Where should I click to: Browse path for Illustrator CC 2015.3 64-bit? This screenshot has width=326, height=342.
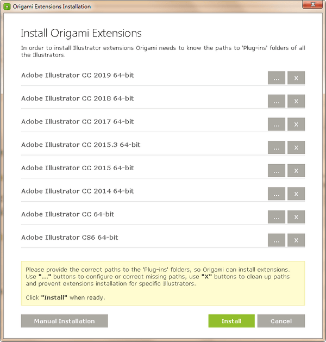pos(276,147)
